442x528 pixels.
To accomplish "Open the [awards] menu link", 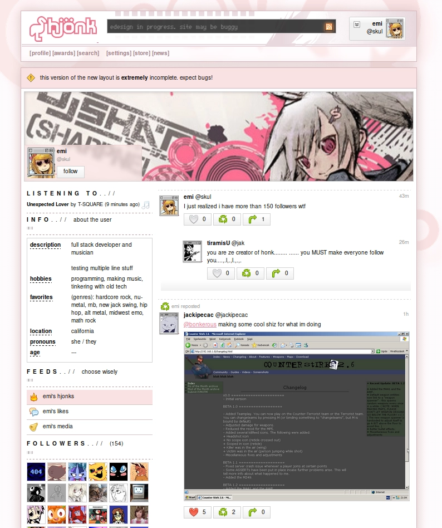I will [63, 53].
